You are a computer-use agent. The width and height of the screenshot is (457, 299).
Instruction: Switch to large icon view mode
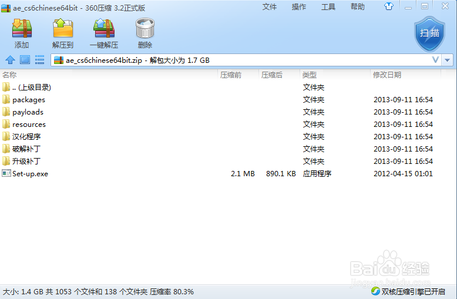(x=25, y=60)
